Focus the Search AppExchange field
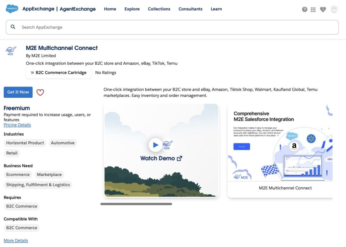The height and width of the screenshot is (247, 346). [x=176, y=27]
